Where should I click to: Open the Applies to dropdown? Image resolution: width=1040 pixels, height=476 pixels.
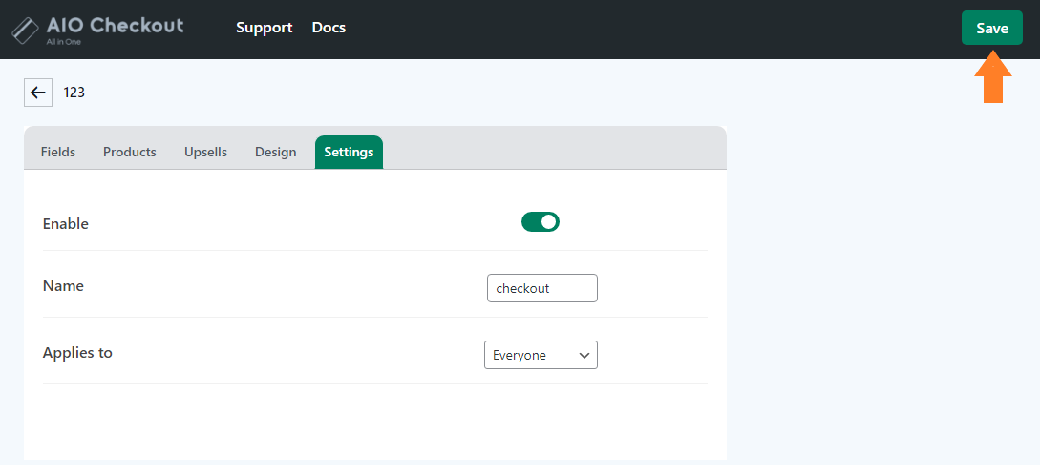tap(541, 355)
